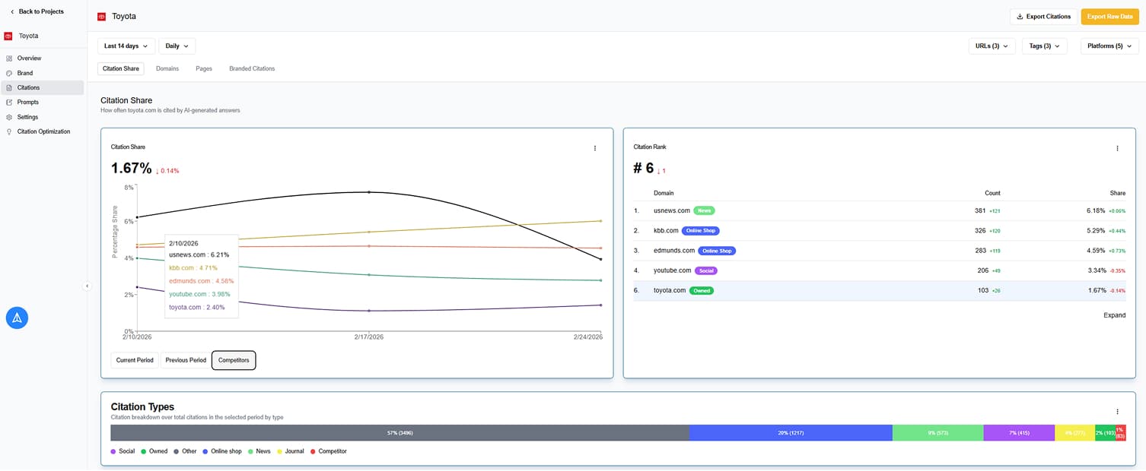Open the Platforms (5) filter dropdown
This screenshot has height=471, width=1146.
coord(1109,46)
